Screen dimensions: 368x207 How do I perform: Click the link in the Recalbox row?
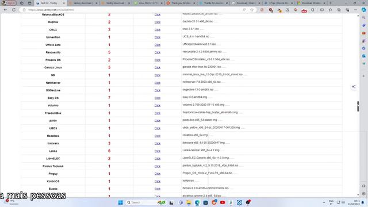tap(157, 136)
